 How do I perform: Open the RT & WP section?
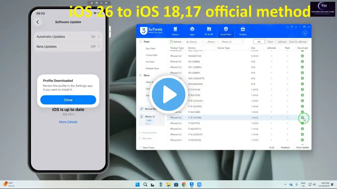[x=209, y=29]
